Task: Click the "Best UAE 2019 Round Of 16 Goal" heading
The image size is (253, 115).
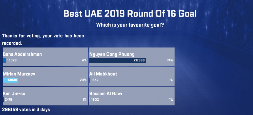Action: (x=130, y=14)
